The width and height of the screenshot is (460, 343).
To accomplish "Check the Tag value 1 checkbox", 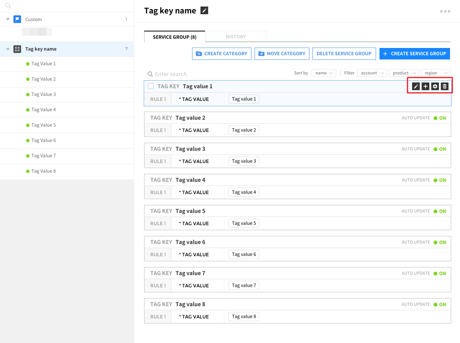I will [151, 86].
